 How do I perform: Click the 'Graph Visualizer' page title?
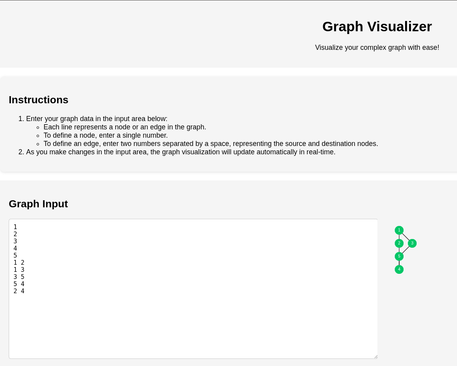click(377, 27)
